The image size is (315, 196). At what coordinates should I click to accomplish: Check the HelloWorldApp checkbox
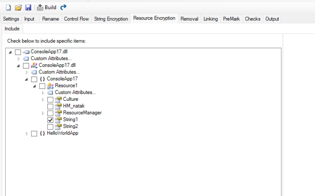pos(34,134)
